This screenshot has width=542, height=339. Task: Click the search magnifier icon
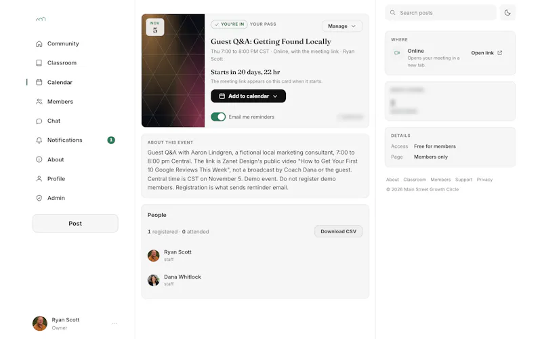[393, 13]
